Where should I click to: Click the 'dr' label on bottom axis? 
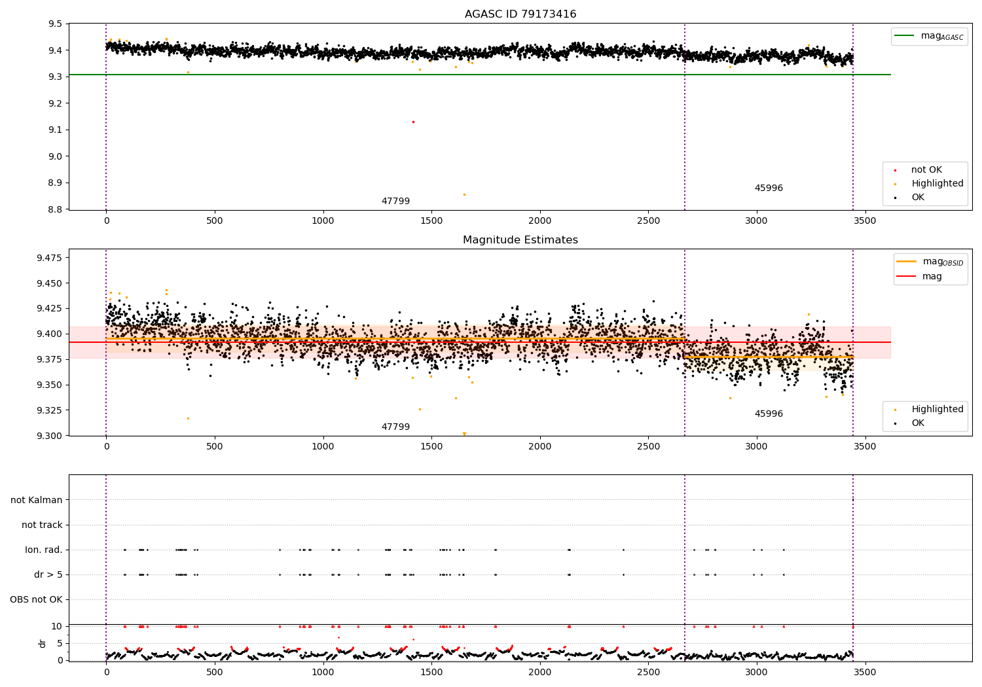[43, 643]
